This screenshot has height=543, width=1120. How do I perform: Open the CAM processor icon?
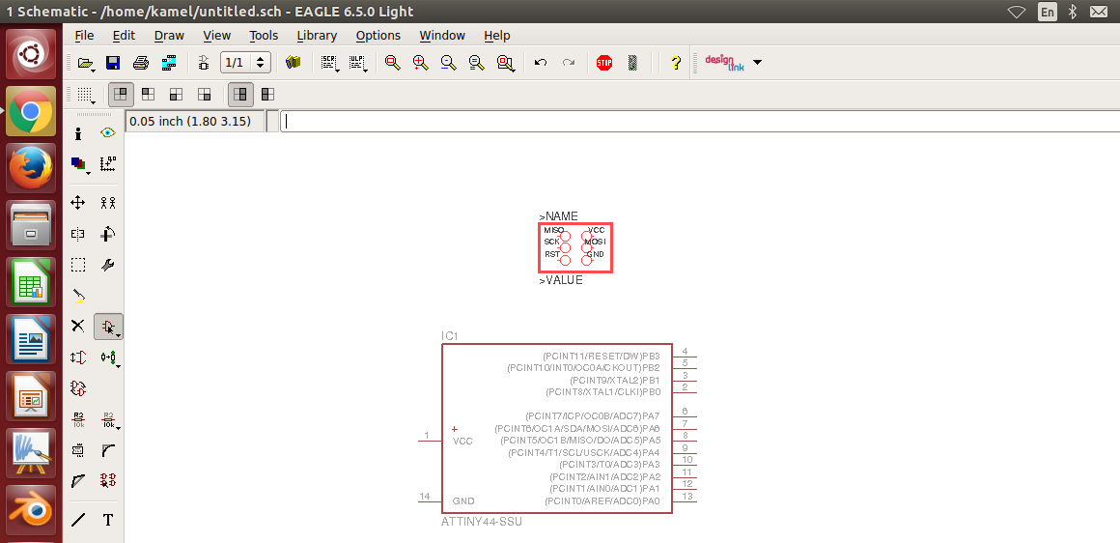[169, 63]
